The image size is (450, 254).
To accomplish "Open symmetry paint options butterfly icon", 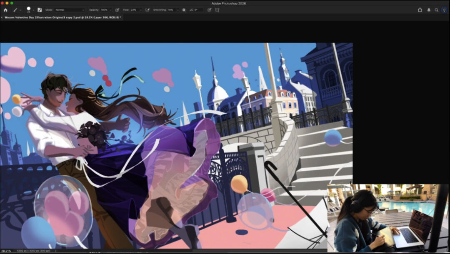I will coord(217,10).
